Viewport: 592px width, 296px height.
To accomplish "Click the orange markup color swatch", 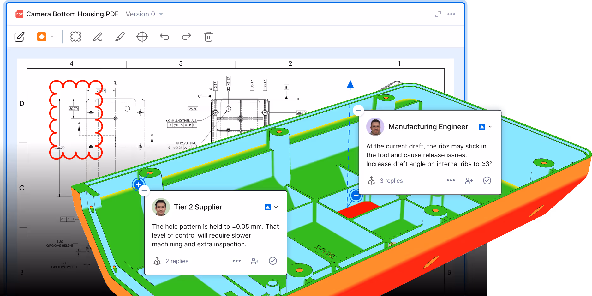I will click(x=42, y=37).
